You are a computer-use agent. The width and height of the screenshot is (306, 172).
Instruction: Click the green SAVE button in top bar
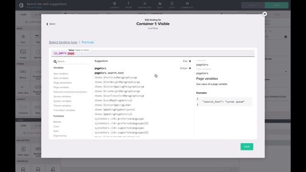(276, 5)
